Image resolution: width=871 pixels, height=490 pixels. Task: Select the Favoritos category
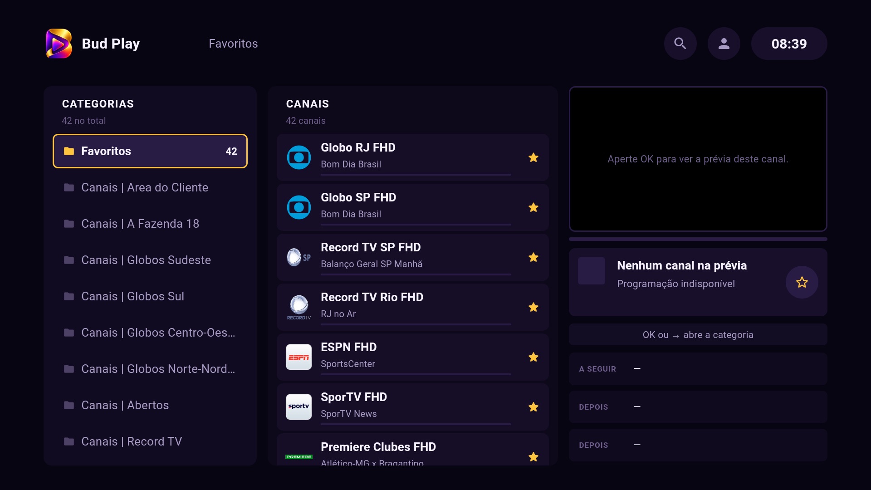pyautogui.click(x=150, y=151)
